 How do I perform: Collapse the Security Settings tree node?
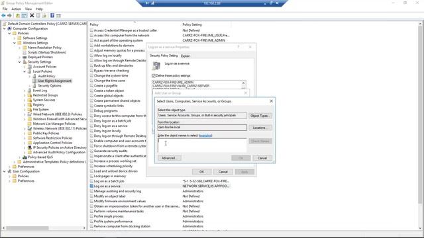click(20, 61)
